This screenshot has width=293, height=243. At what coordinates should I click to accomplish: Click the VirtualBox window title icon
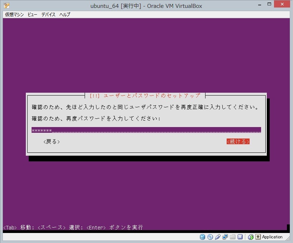(6, 5)
